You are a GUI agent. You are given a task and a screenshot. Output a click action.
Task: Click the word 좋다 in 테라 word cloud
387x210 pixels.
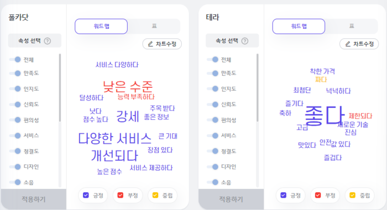click(325, 116)
